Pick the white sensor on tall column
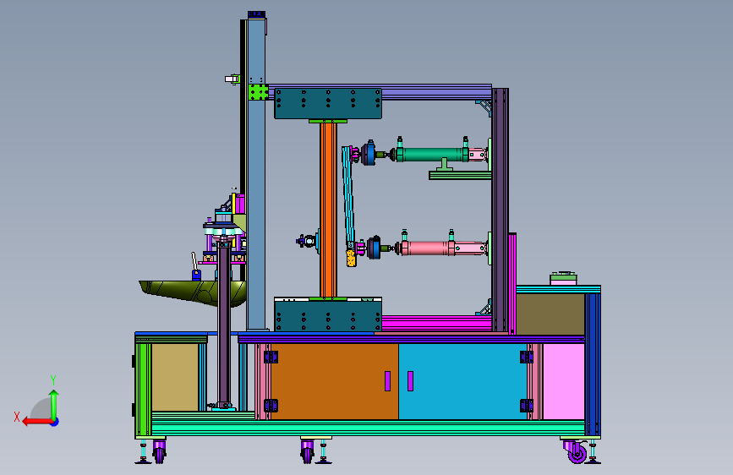This screenshot has height=475, width=733. (232, 79)
